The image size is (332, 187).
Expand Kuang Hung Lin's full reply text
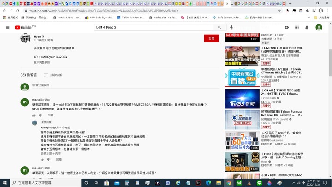click(51, 153)
